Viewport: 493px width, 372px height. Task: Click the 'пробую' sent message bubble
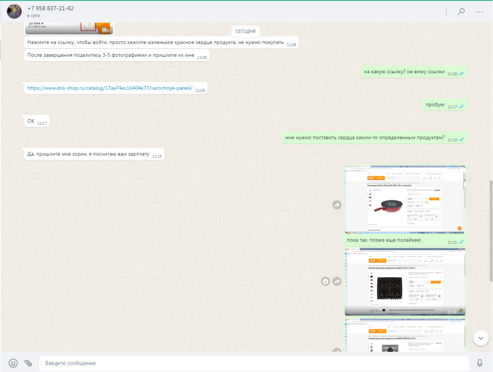point(435,105)
